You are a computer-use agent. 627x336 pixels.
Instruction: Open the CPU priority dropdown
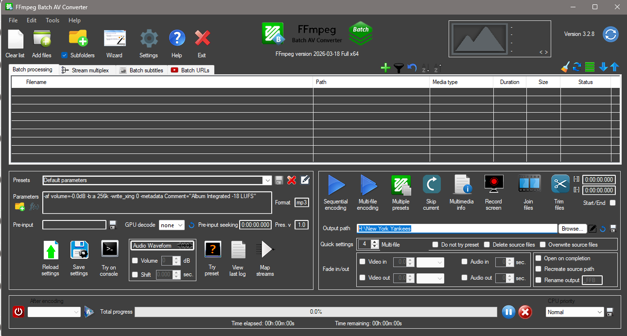(x=575, y=312)
